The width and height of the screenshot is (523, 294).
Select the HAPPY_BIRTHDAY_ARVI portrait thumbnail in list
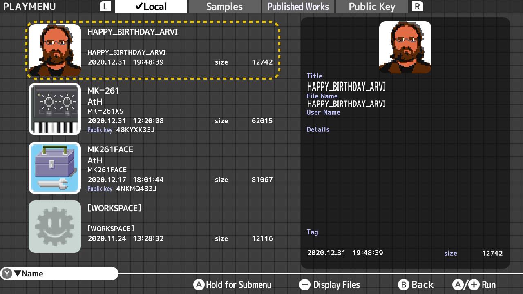point(55,50)
